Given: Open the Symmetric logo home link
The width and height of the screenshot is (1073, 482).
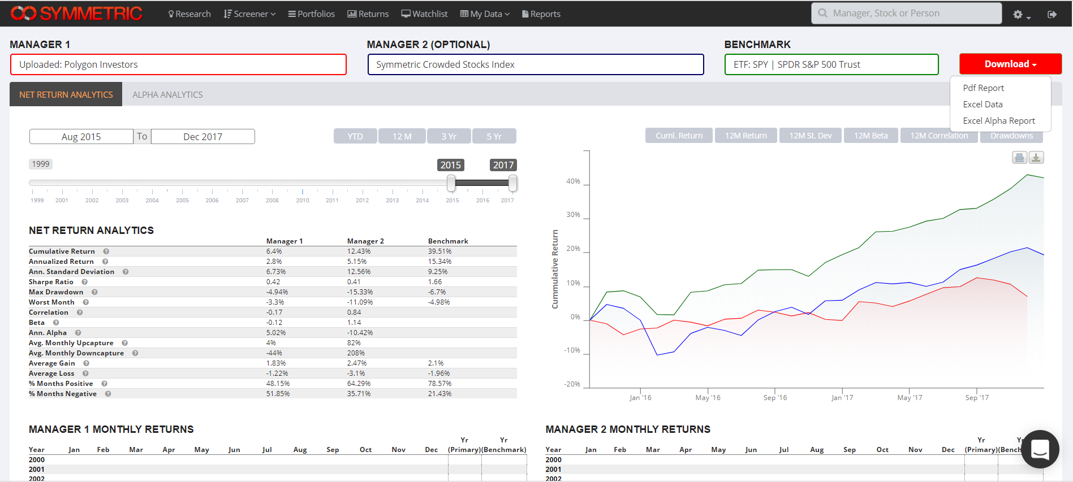Looking at the screenshot, I should (76, 14).
